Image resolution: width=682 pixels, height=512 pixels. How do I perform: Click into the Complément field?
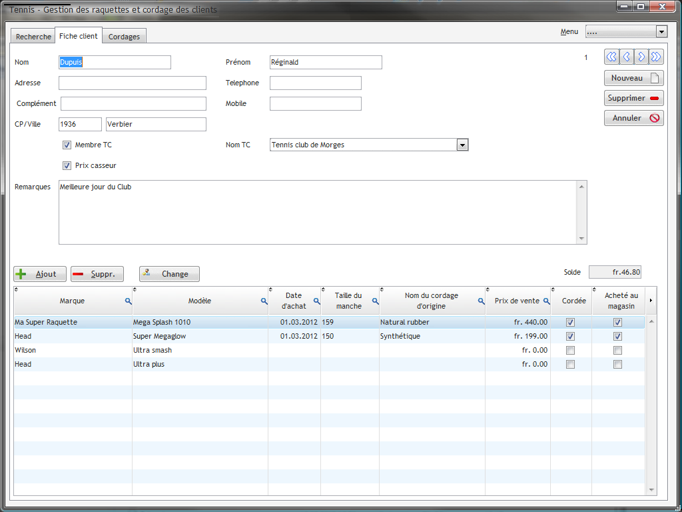(133, 103)
